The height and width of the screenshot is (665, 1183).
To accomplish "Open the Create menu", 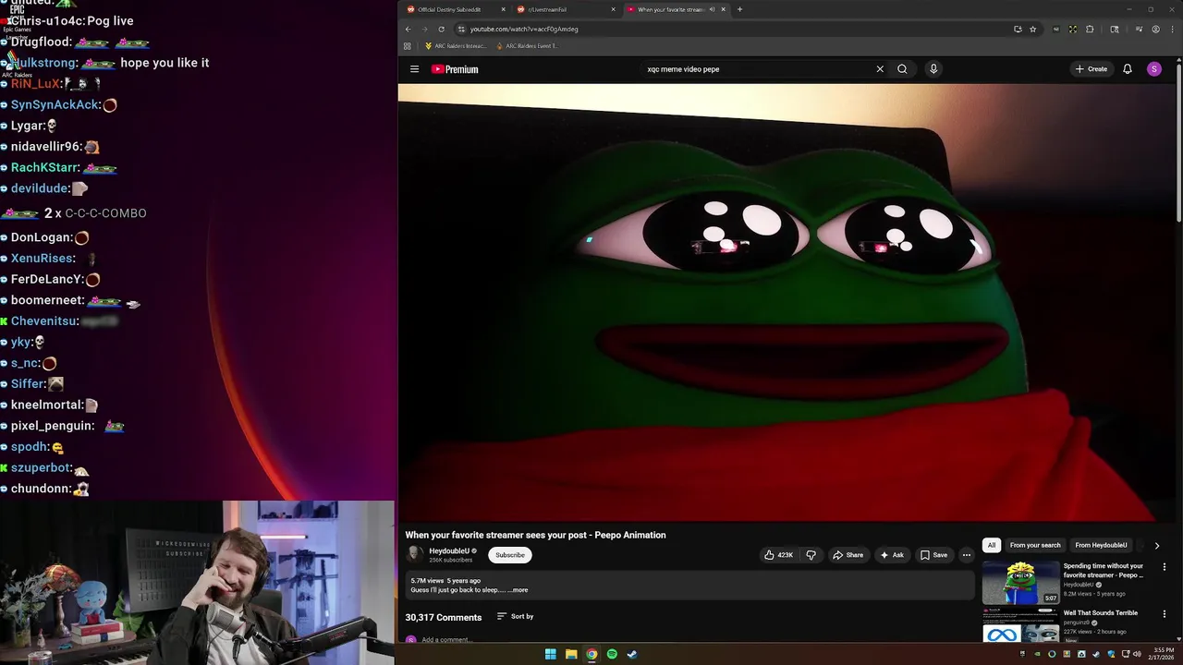I will tap(1092, 69).
